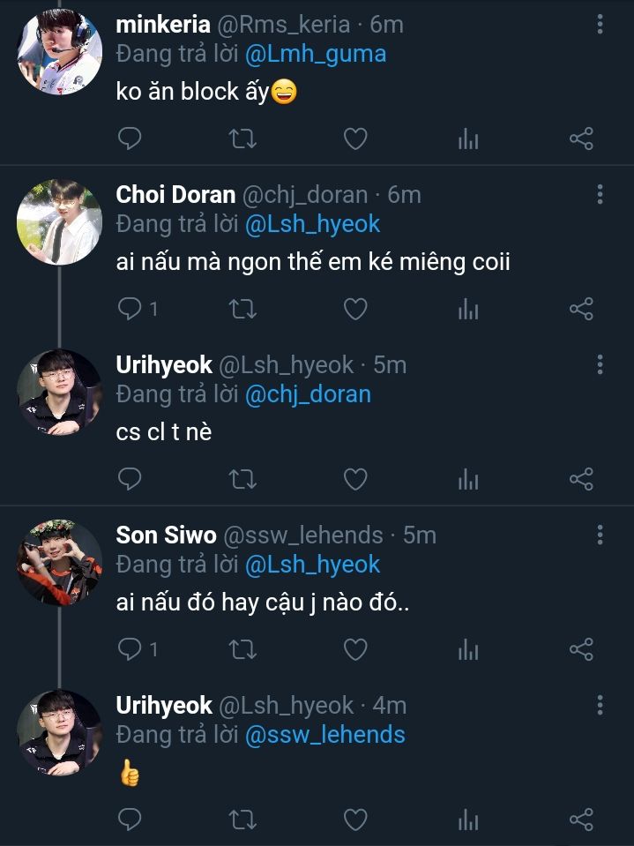View analytics for Son Siwo's tweet
The image size is (634, 846).
coord(468,650)
